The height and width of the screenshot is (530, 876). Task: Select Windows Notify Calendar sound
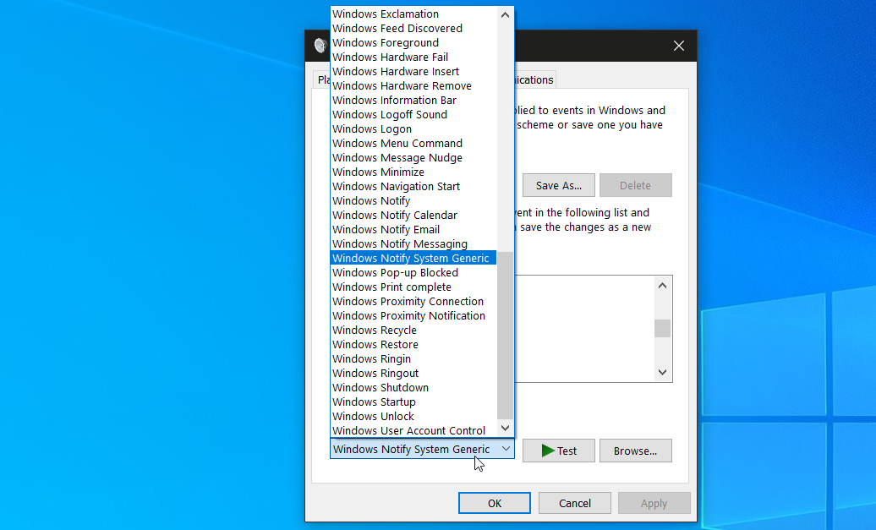click(x=413, y=216)
